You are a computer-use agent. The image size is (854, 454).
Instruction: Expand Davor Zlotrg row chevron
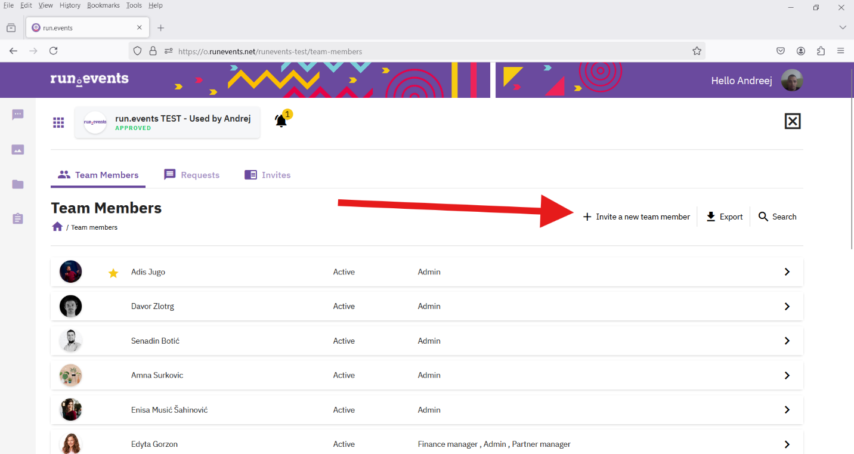787,307
